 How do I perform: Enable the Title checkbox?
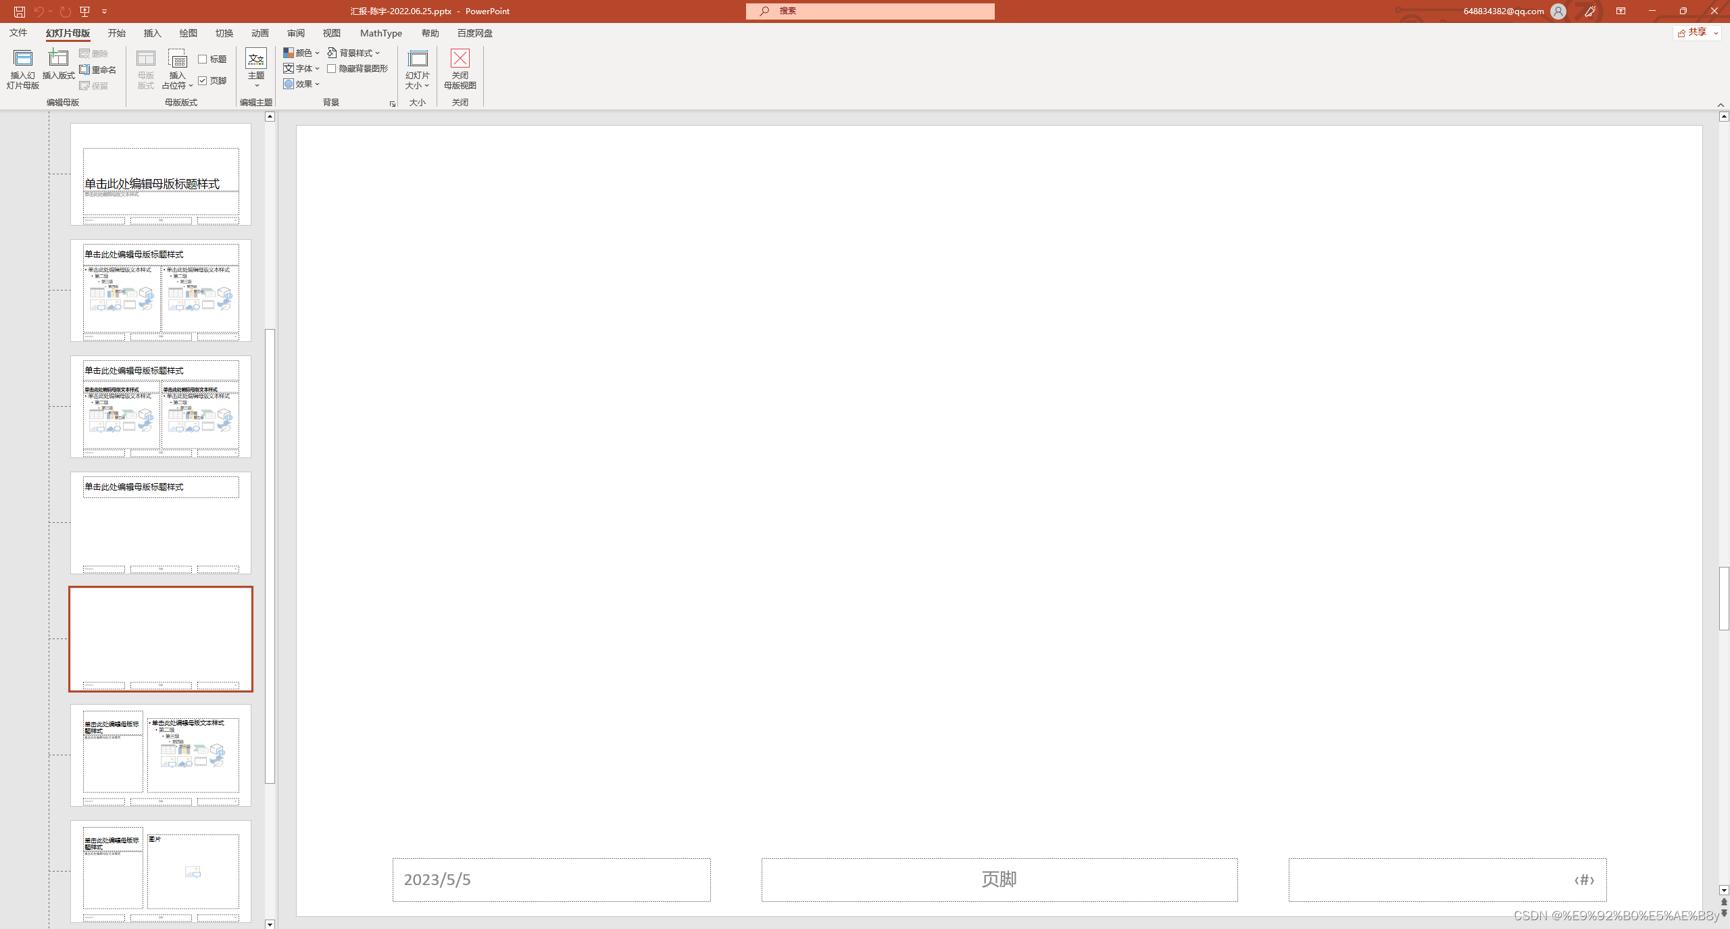pyautogui.click(x=202, y=59)
